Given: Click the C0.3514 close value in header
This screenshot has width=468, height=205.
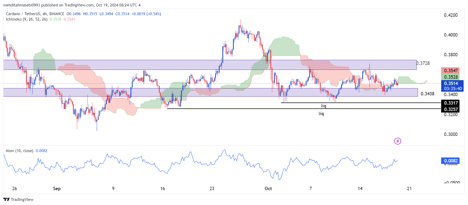Looking at the screenshot, I should tap(122, 14).
